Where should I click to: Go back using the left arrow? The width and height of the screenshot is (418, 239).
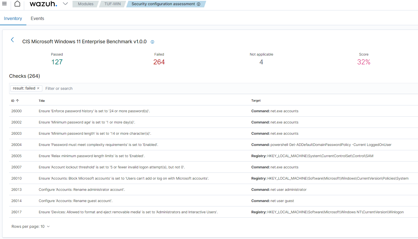[12, 40]
